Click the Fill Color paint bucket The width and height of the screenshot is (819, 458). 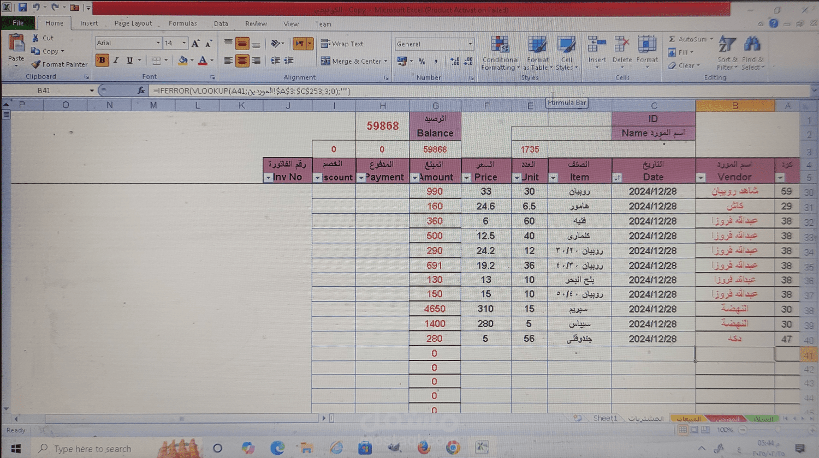[x=183, y=61]
